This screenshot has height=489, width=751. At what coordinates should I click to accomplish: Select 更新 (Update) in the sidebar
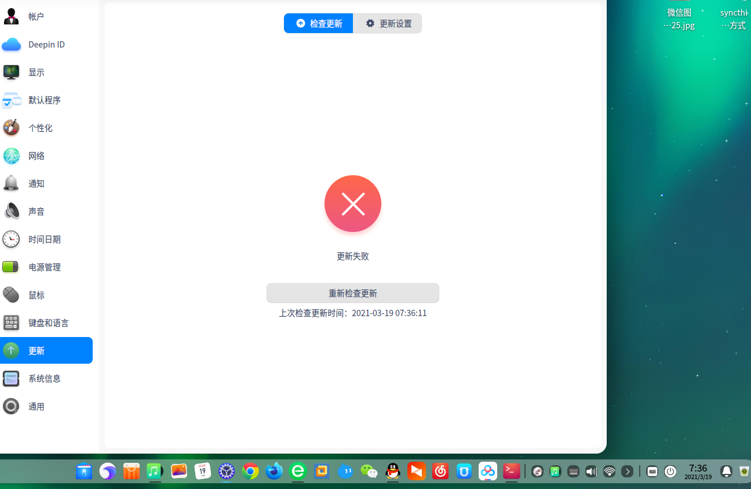(46, 350)
